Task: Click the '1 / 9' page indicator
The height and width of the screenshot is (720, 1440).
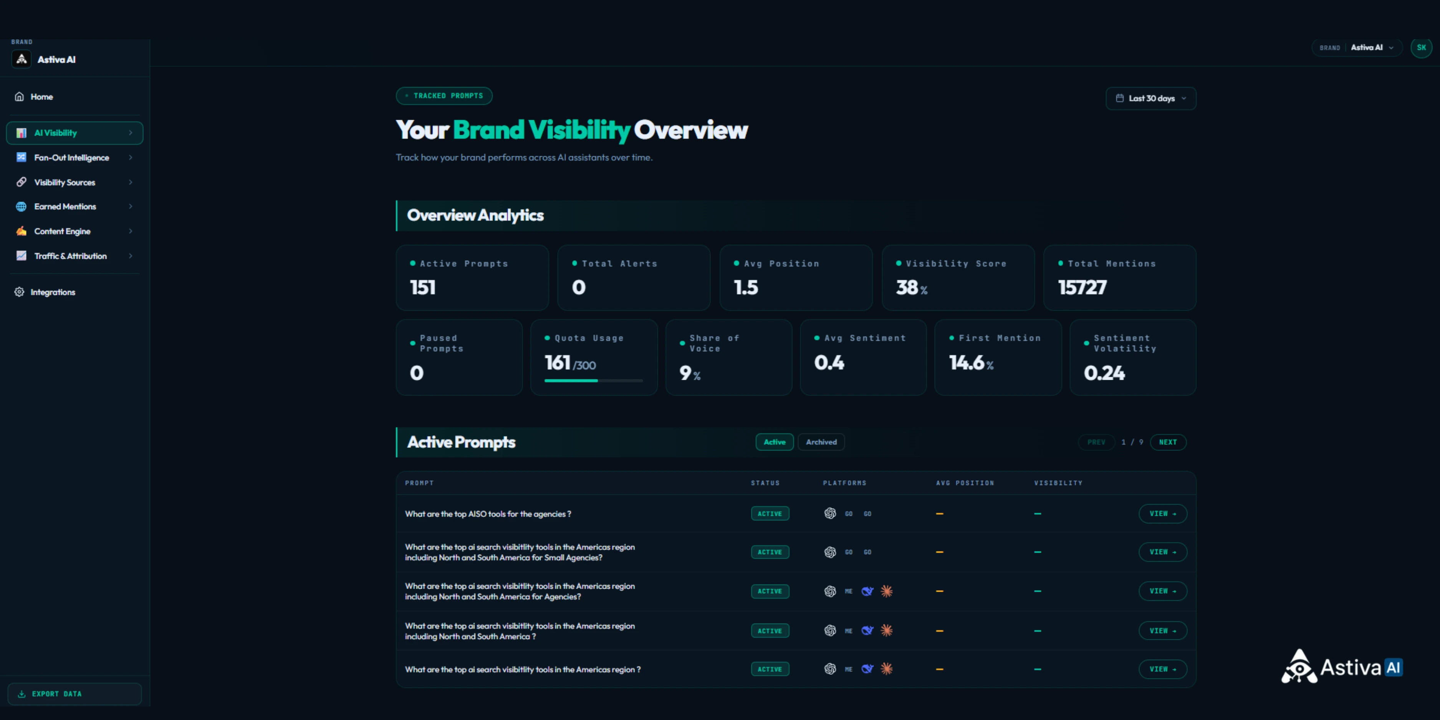Action: tap(1132, 442)
